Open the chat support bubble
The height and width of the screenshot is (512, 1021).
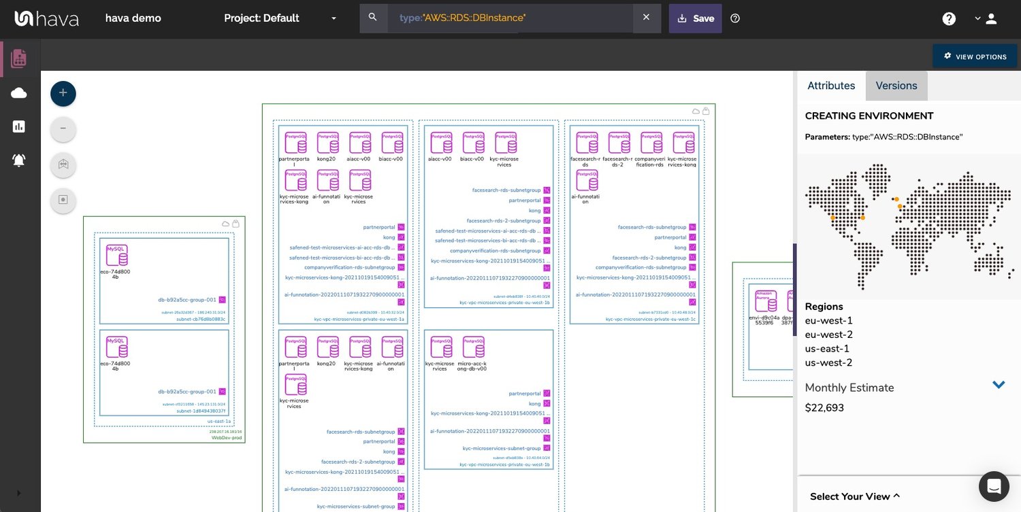coord(993,486)
